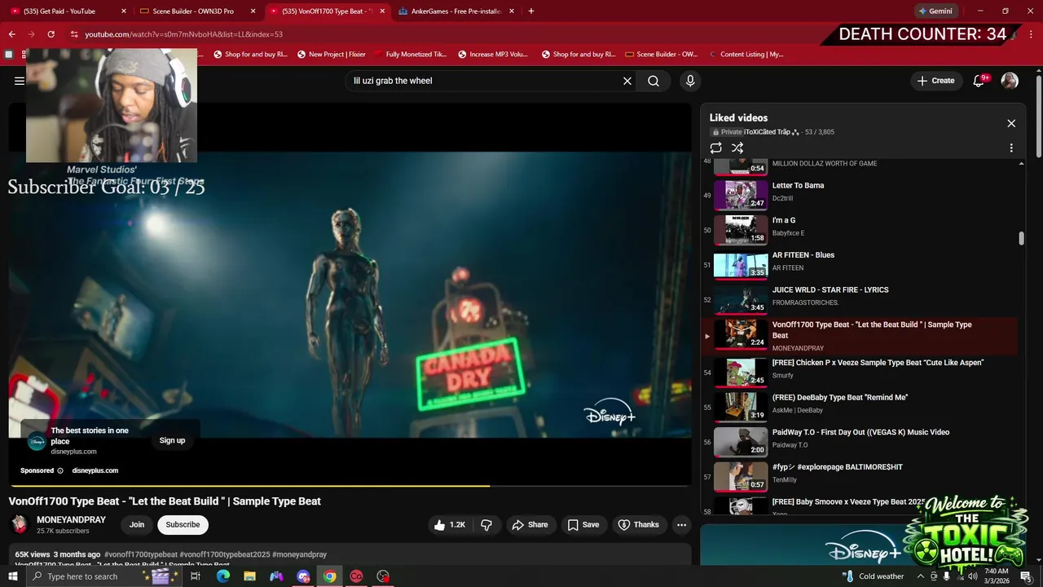
Task: View site information next to URL
Action: pos(74,34)
